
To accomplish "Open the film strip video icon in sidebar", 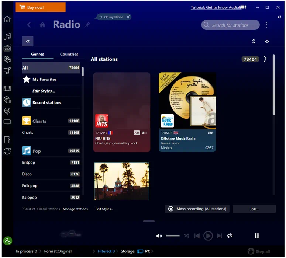I will (x=7, y=88).
